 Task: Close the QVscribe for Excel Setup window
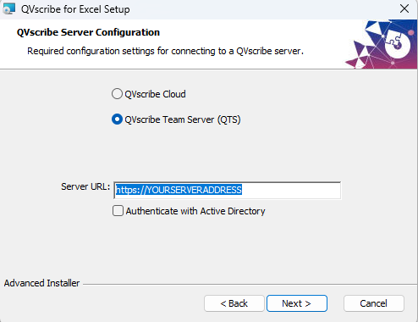pyautogui.click(x=404, y=8)
